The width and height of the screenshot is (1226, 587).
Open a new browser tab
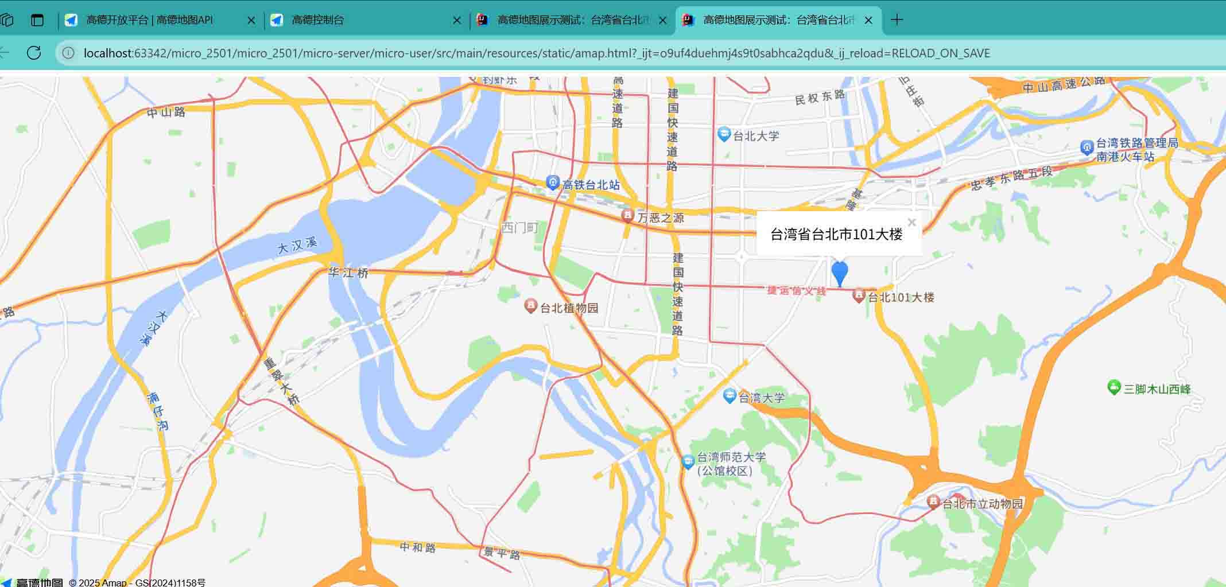897,20
